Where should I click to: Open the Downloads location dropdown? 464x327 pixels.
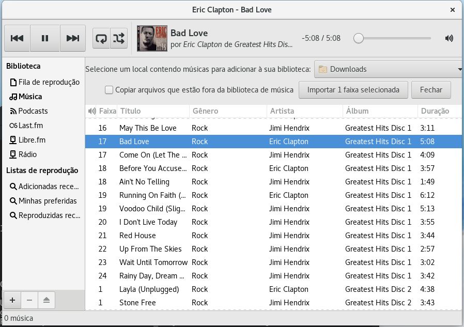pyautogui.click(x=389, y=69)
